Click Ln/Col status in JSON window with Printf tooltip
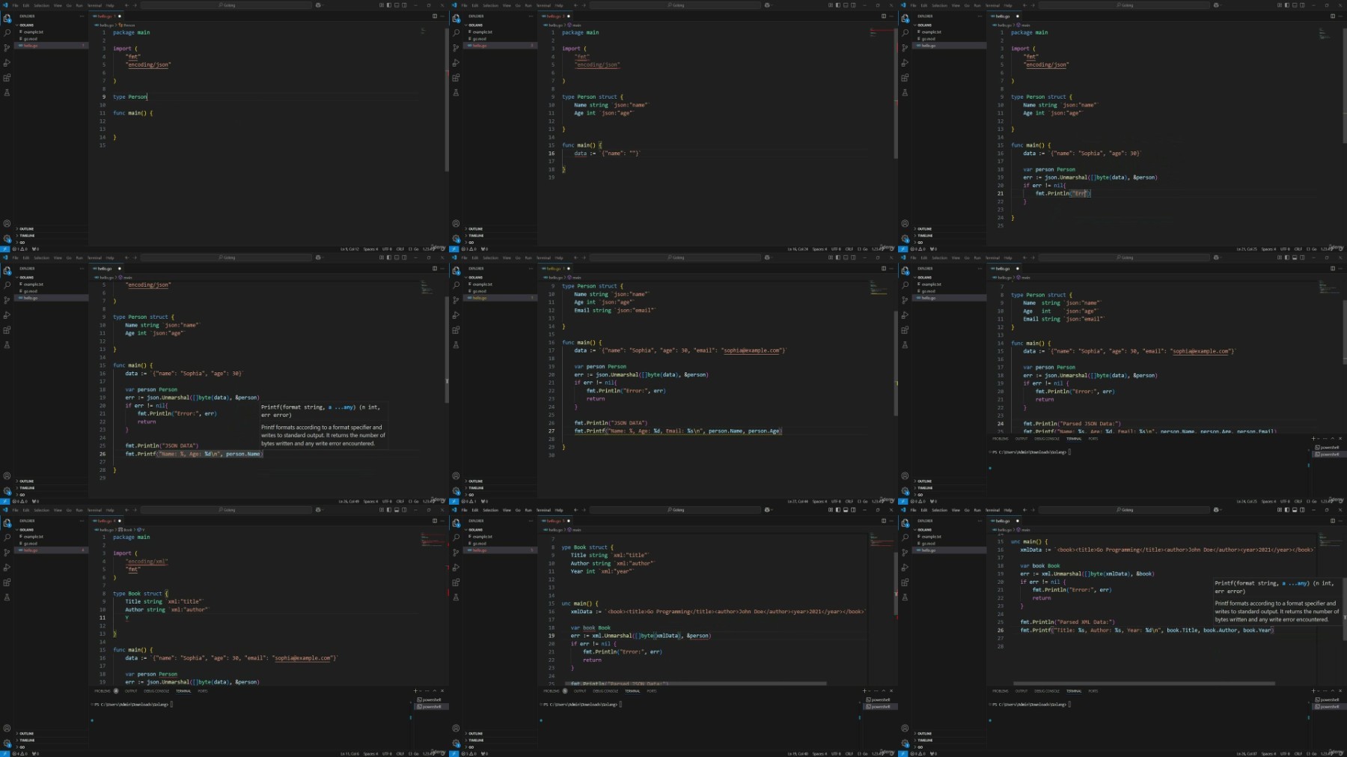1347x757 pixels. pos(349,502)
